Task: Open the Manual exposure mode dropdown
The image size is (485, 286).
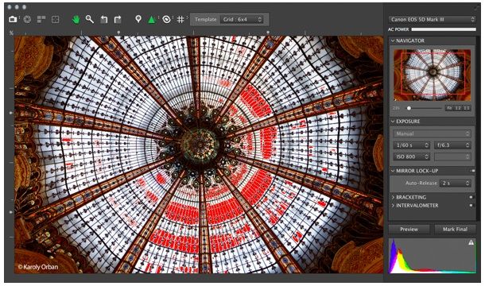Action: 432,133
